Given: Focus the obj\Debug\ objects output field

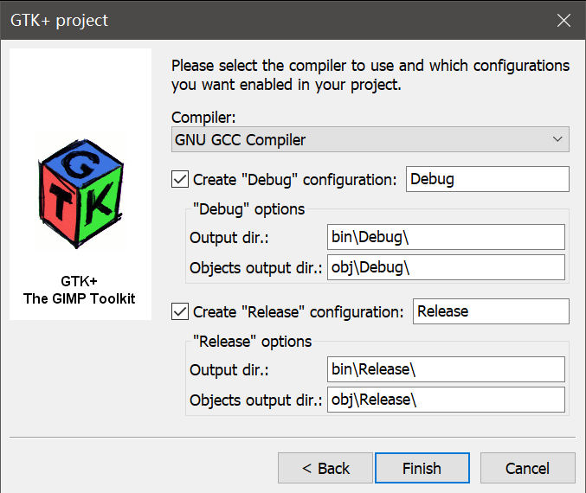Looking at the screenshot, I should pos(446,267).
